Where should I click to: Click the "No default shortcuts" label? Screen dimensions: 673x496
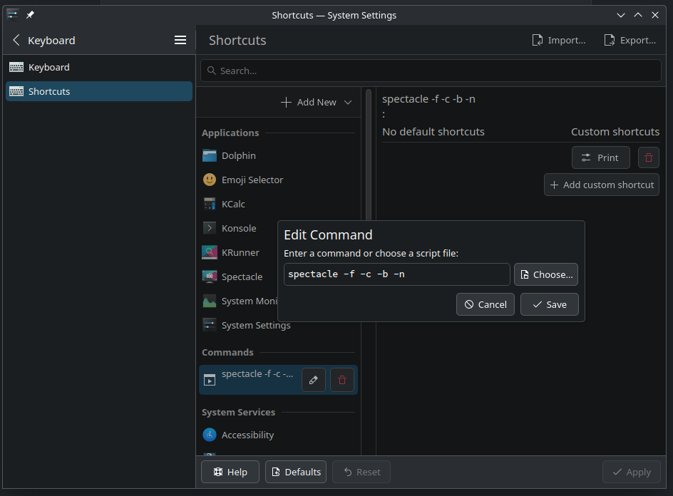pyautogui.click(x=433, y=132)
